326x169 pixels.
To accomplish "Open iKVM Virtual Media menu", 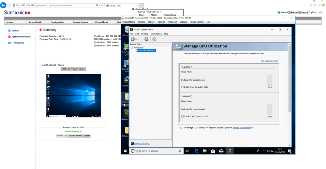I will 129,22.
